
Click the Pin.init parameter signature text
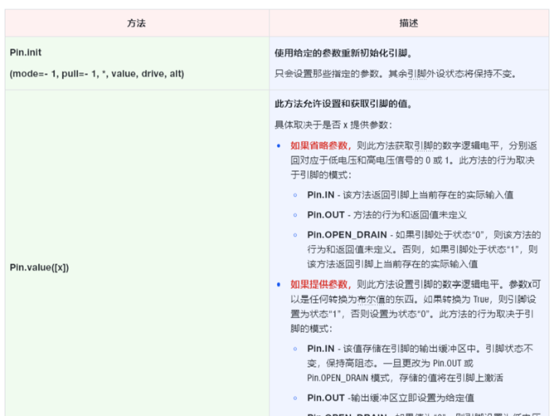click(97, 74)
